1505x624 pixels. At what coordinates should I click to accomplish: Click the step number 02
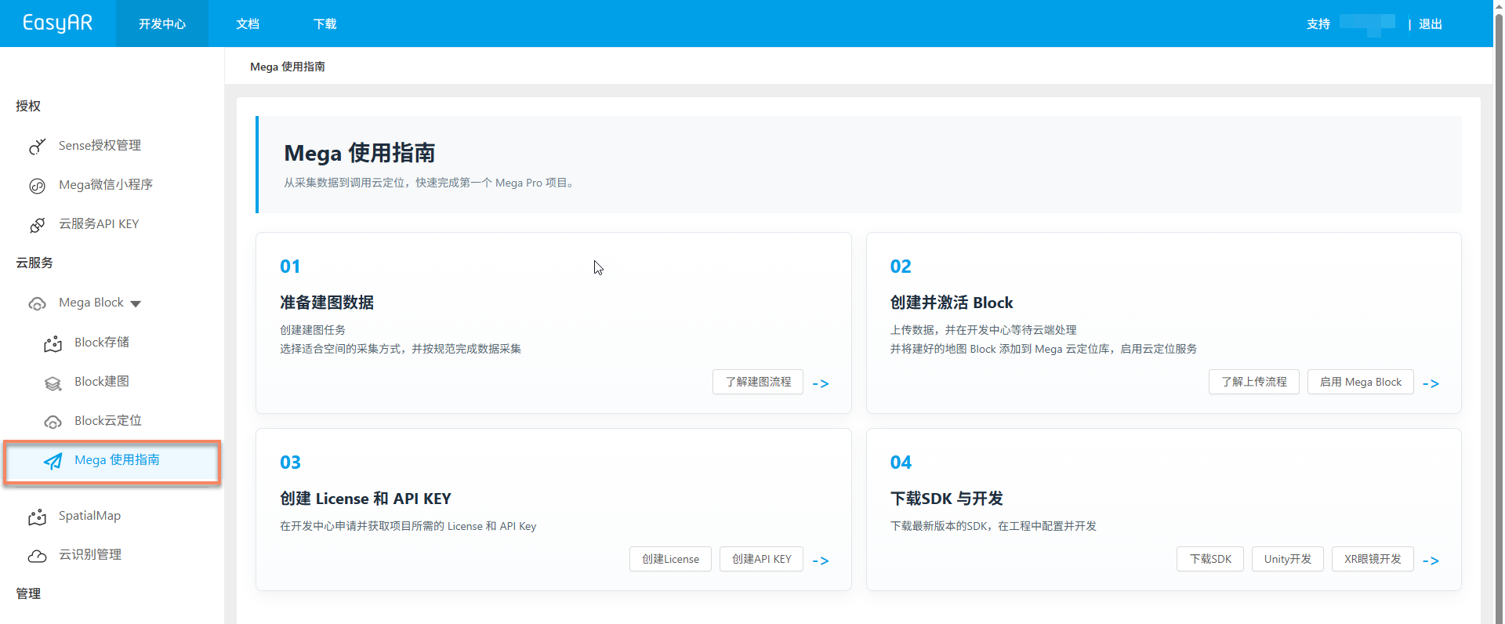pos(901,267)
